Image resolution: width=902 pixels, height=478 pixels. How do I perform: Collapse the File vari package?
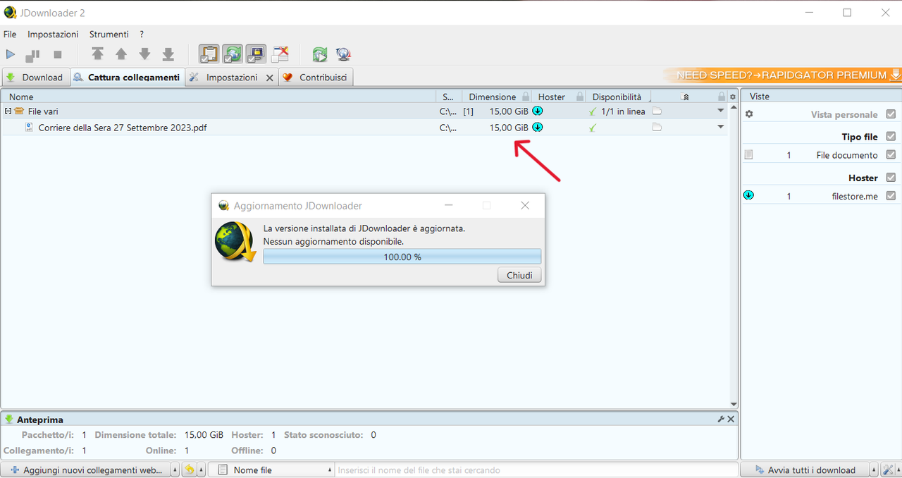pos(8,111)
